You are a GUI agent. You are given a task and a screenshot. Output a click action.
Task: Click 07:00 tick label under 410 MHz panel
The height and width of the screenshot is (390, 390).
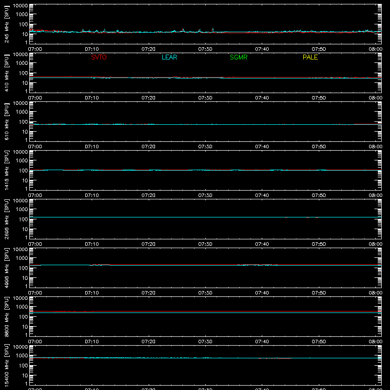(35, 98)
